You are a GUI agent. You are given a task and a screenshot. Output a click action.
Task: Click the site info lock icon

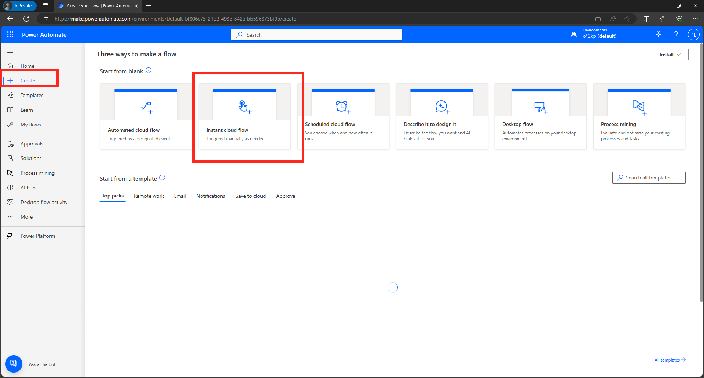click(46, 19)
